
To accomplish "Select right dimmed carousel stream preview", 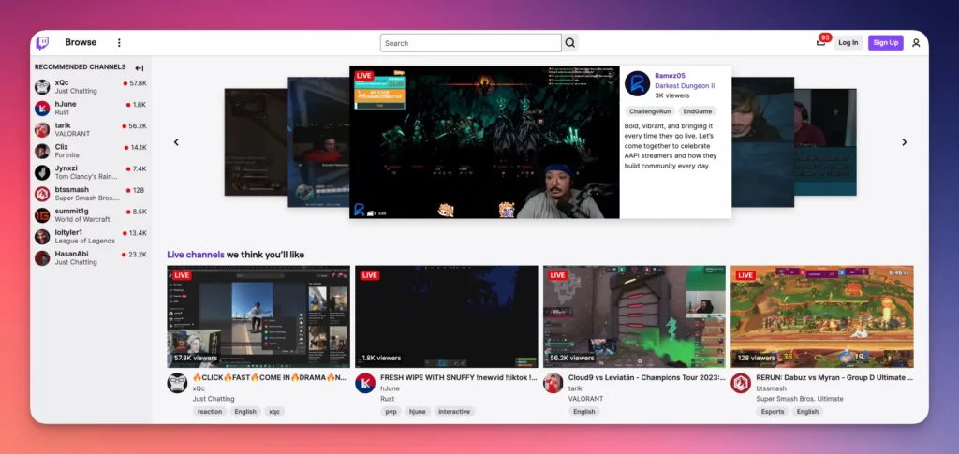I will (x=826, y=141).
